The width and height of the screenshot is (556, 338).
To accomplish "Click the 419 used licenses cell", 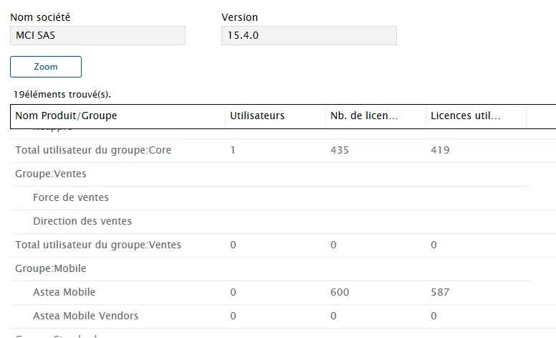I will point(440,150).
